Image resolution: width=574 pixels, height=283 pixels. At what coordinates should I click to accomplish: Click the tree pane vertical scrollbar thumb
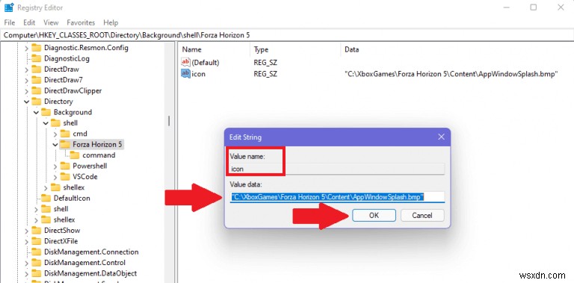(x=169, y=121)
